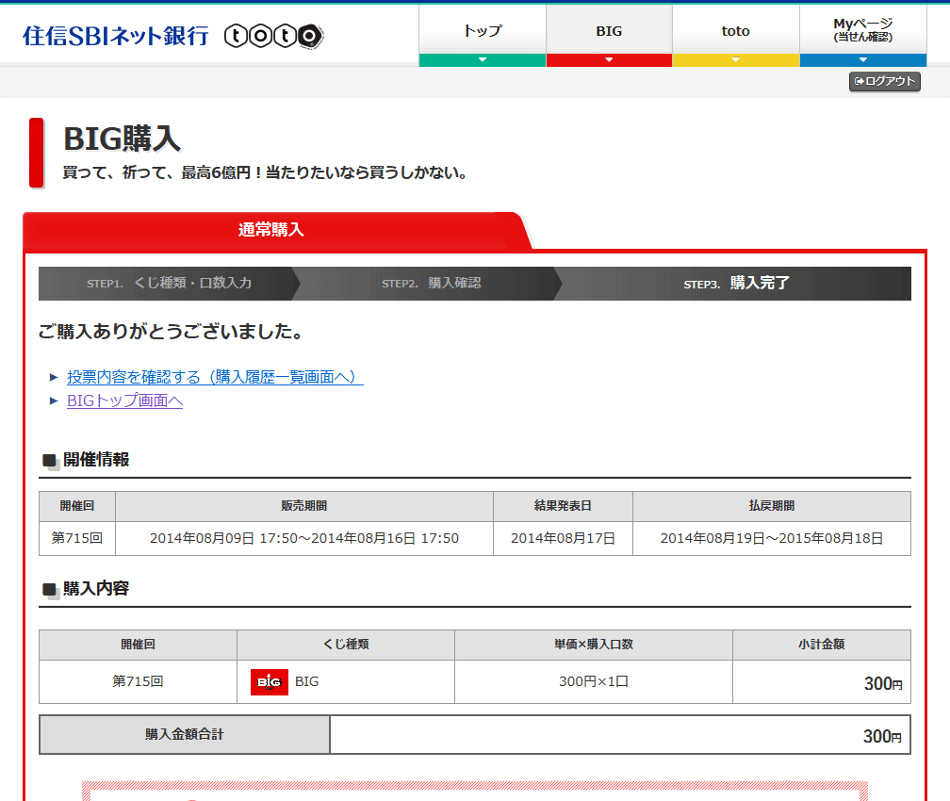The width and height of the screenshot is (950, 801).
Task: Expand the dropdown arrow under toto tab
Action: coord(735,60)
